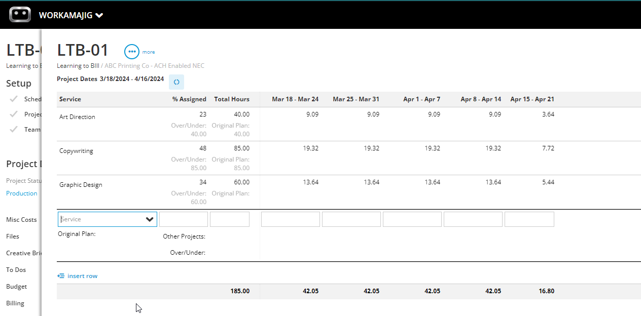Viewport: 641px width, 316px height.
Task: Click the Learning to Bill project link
Action: [79, 66]
